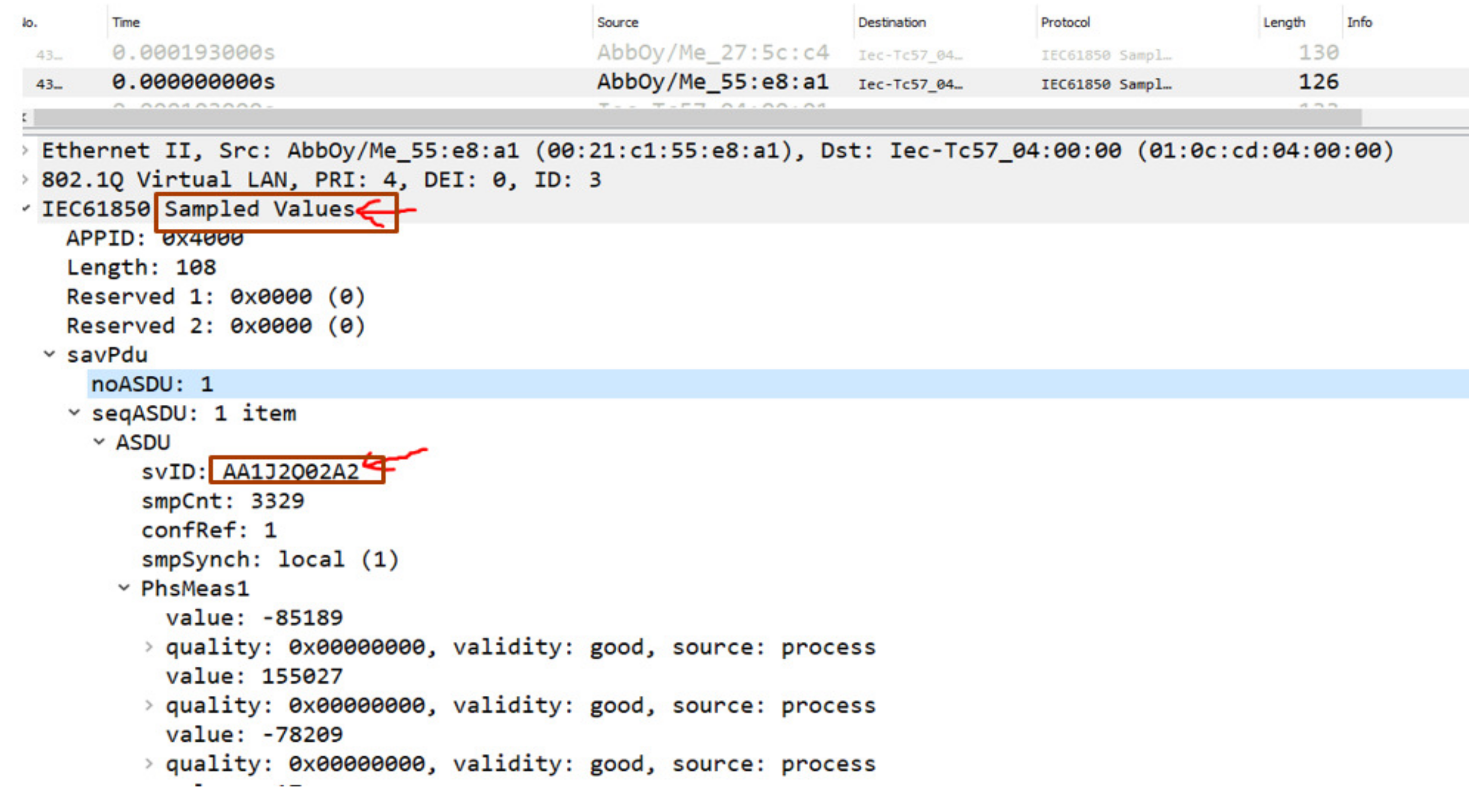
Task: Expand quality row below value -78209
Action: pos(148,764)
